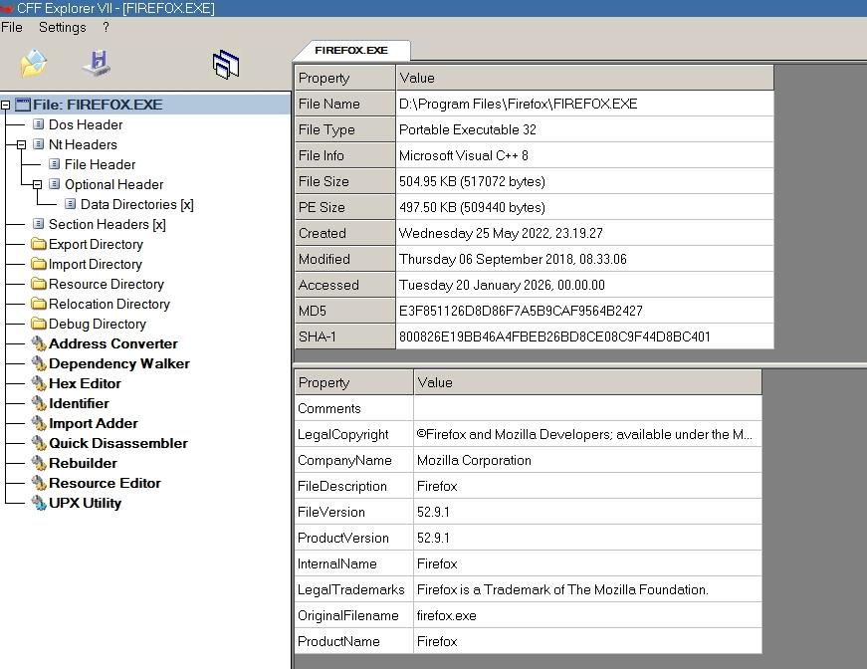Screen dimensions: 867x669
Task: Select Data Directories [x] tree item
Action: pos(136,204)
